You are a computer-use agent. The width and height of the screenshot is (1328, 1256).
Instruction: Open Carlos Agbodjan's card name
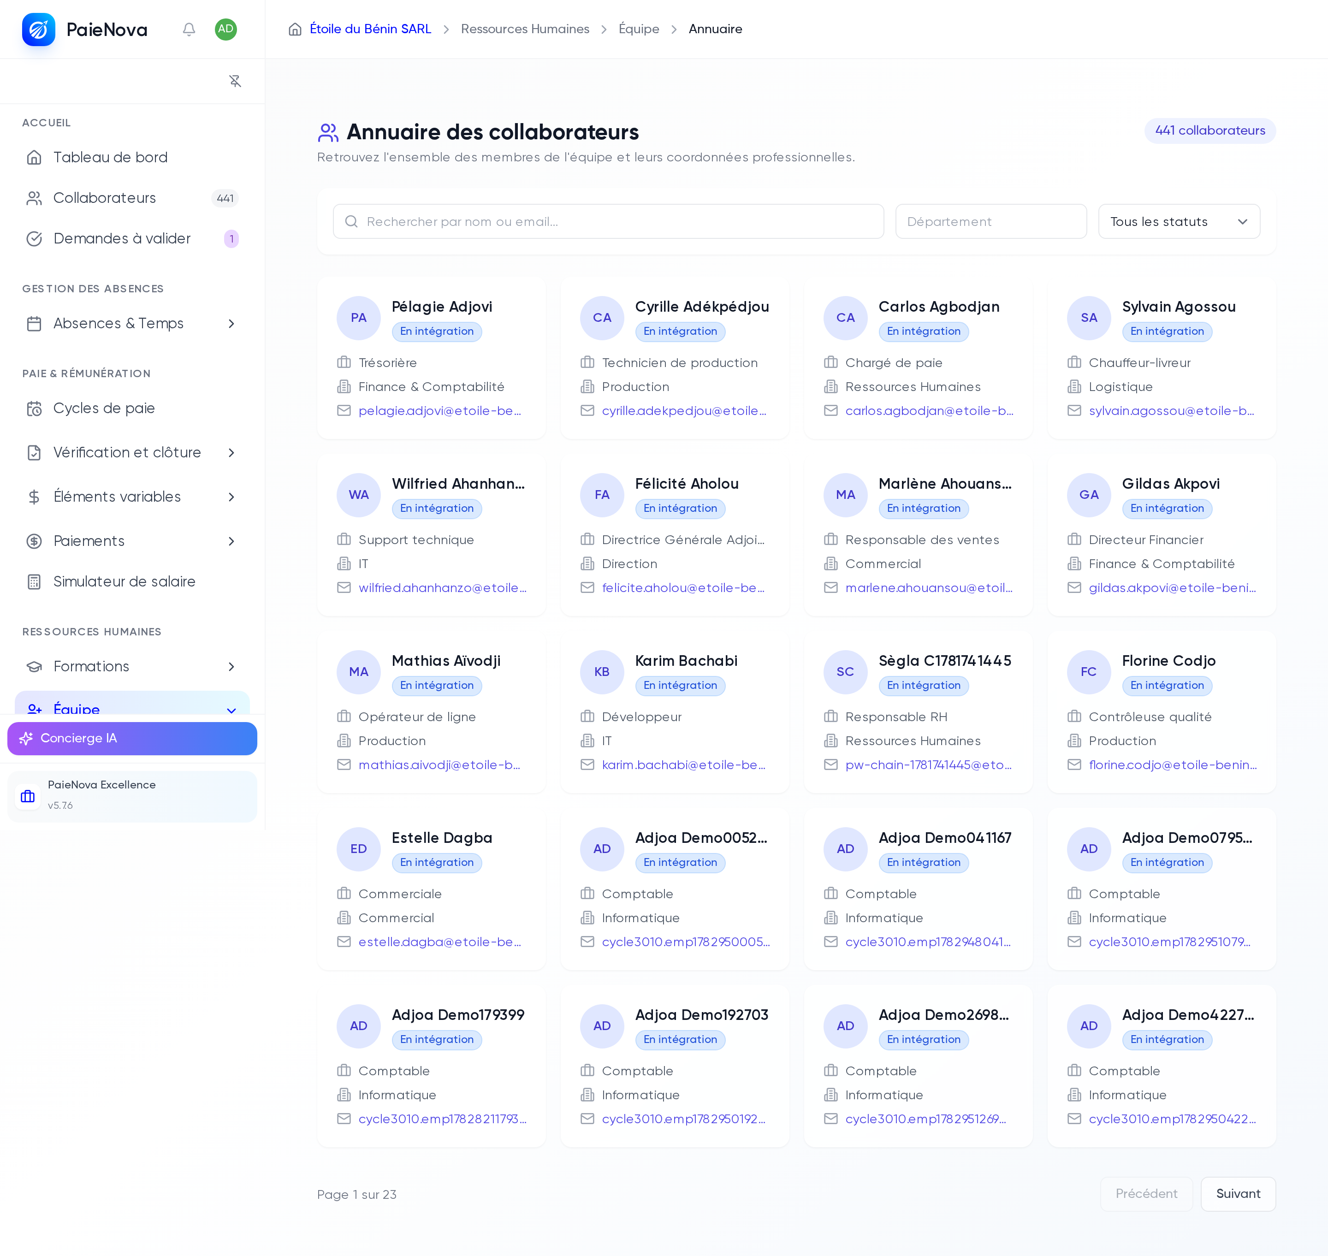[x=939, y=307]
